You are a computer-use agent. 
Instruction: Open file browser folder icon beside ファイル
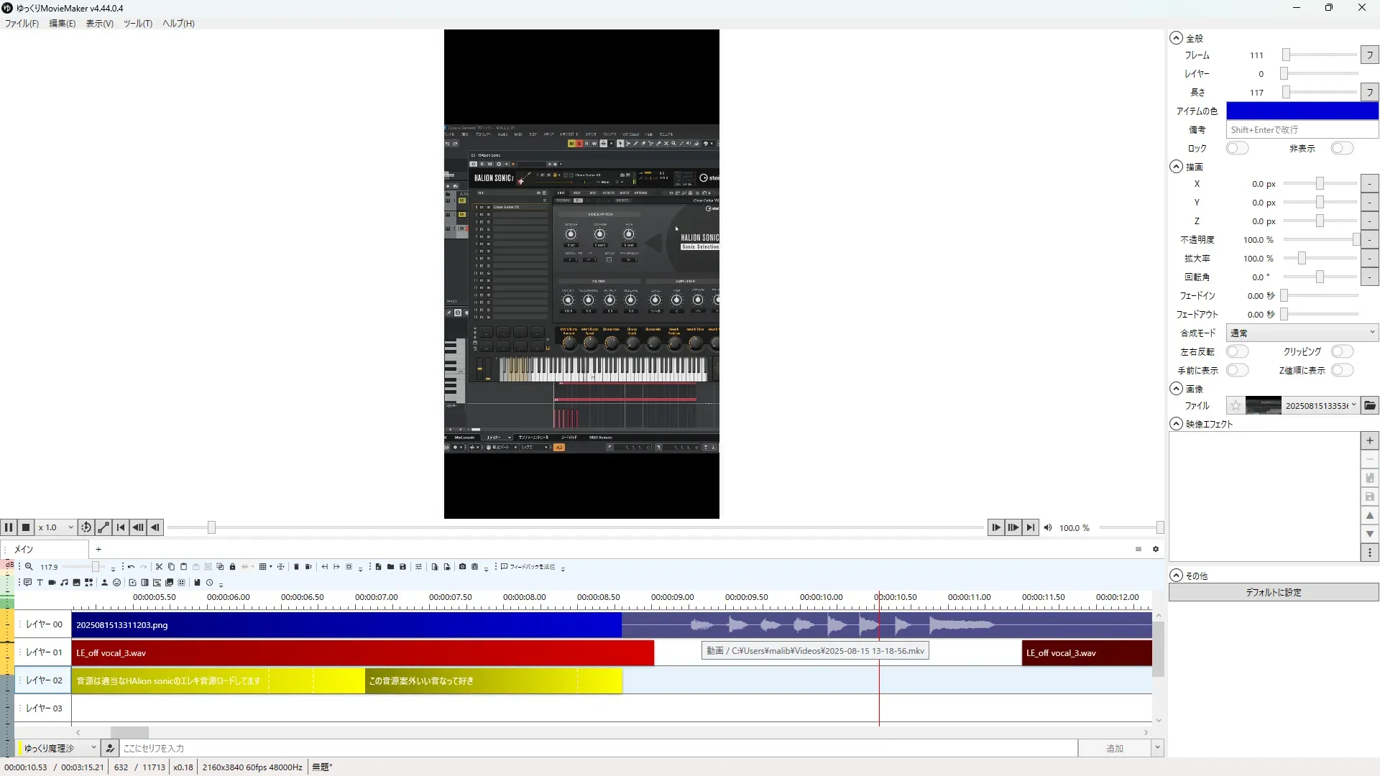pos(1370,406)
